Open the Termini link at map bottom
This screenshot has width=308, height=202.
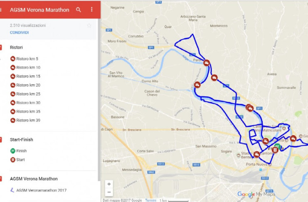[x=150, y=200]
